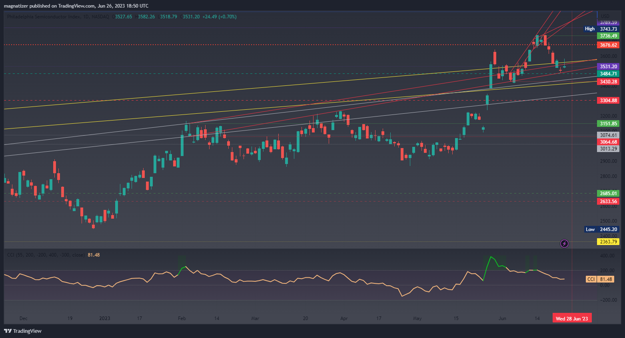This screenshot has width=625, height=338.
Task: Click the USD currency label on price scale
Action: 605,16
